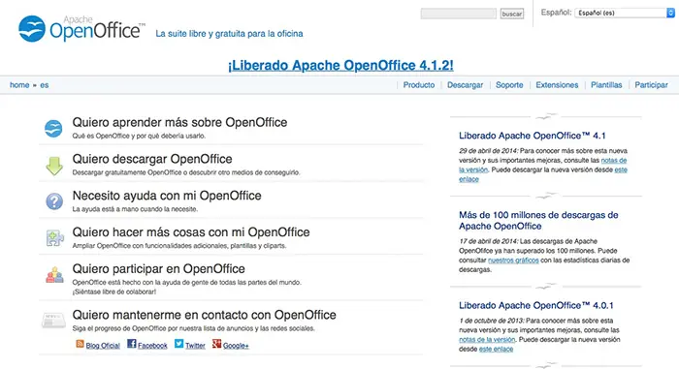This screenshot has width=679, height=369.
Task: Open the '¡Liberado Apache OpenOffice 4.1.2!' headline link
Action: [340, 65]
